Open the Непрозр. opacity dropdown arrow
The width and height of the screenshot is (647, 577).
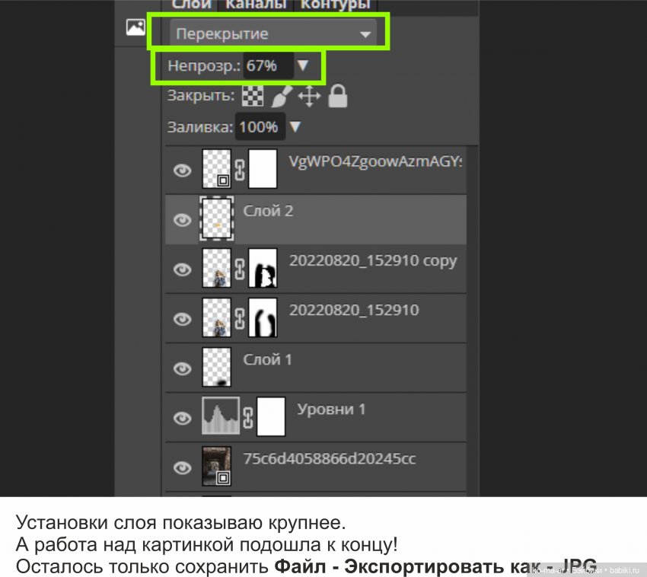click(304, 65)
